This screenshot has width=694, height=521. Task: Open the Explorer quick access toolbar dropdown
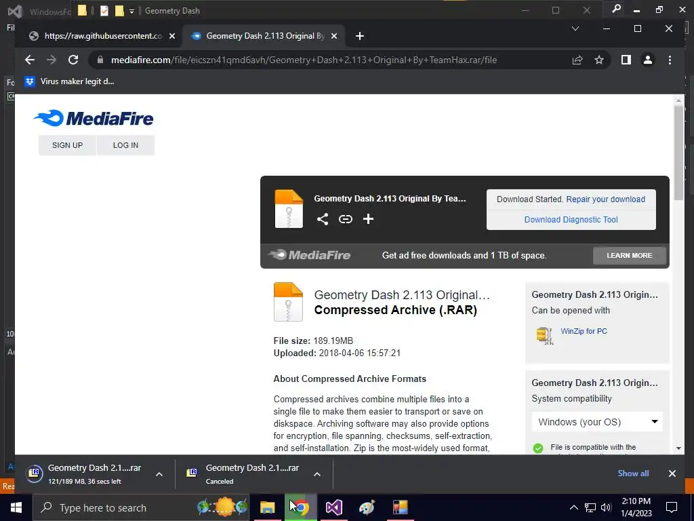[131, 12]
